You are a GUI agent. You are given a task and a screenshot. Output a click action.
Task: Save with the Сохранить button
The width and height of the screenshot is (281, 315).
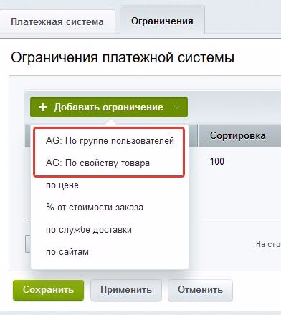[x=48, y=290]
